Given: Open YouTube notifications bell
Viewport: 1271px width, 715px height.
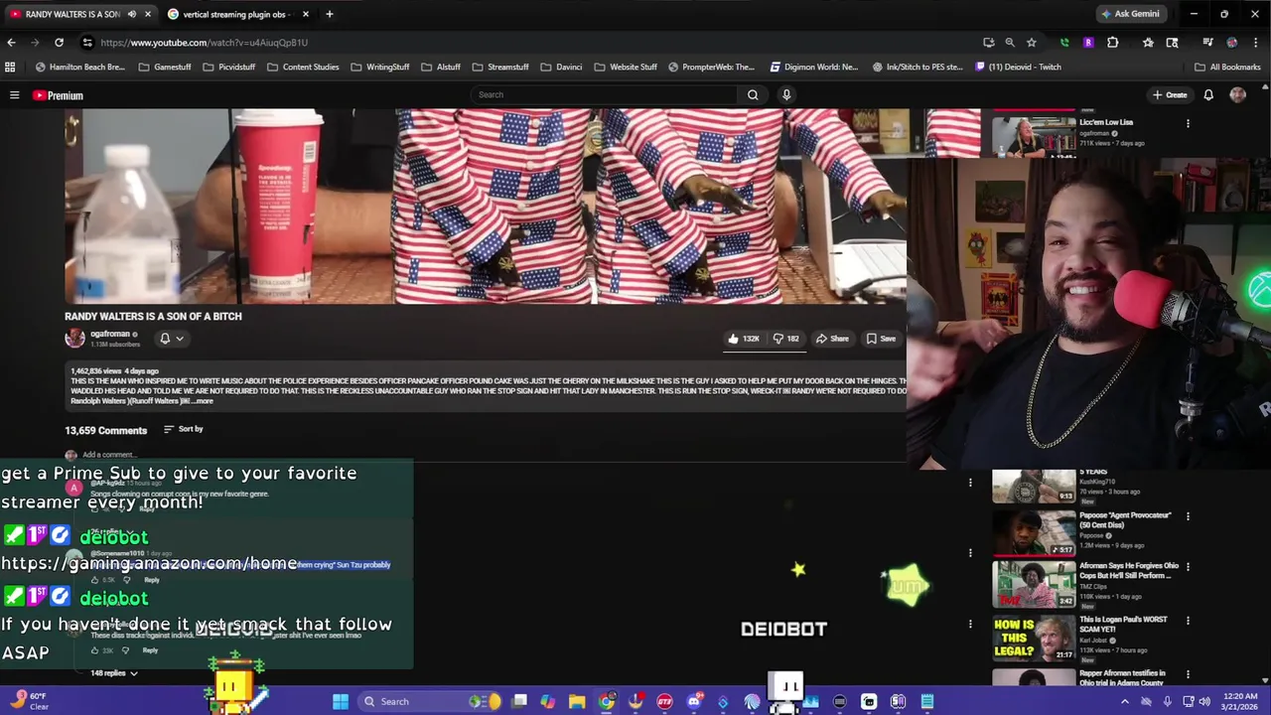Looking at the screenshot, I should tap(1208, 95).
